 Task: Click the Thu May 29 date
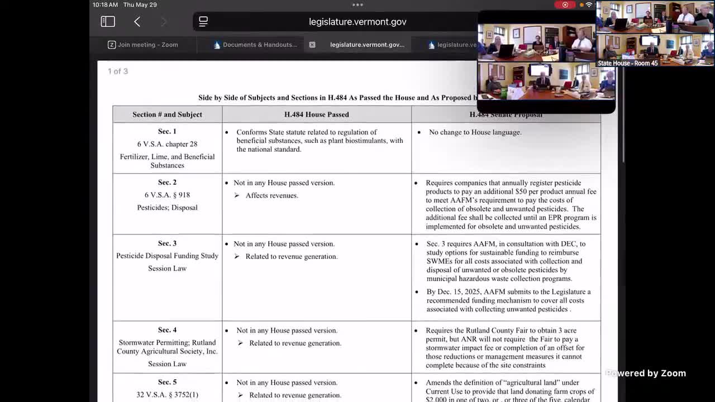[x=140, y=4]
